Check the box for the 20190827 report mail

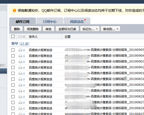pos(13,102)
